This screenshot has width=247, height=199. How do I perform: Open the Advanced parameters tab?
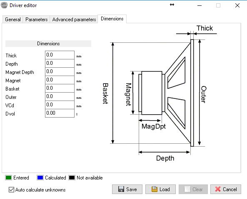pos(74,20)
